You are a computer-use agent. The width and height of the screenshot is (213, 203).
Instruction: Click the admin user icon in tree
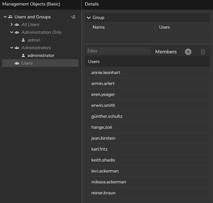tap(23, 40)
